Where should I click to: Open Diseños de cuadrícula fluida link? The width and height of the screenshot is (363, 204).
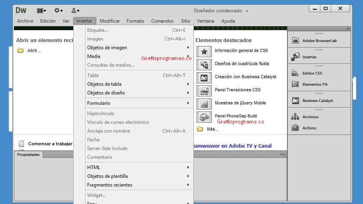tap(242, 64)
